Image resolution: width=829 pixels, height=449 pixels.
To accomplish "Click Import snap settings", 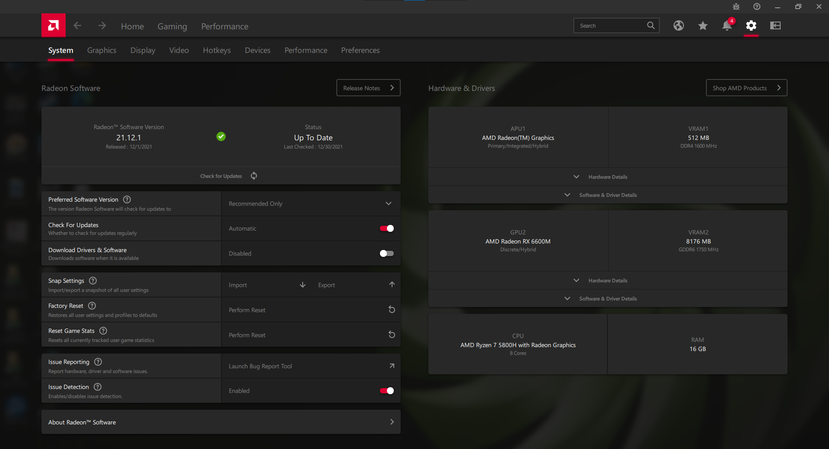I will [x=238, y=285].
